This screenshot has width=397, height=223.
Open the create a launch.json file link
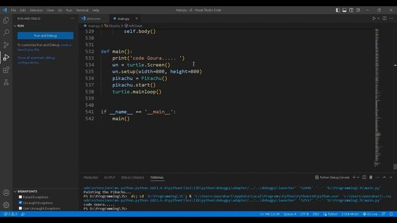pos(44,47)
